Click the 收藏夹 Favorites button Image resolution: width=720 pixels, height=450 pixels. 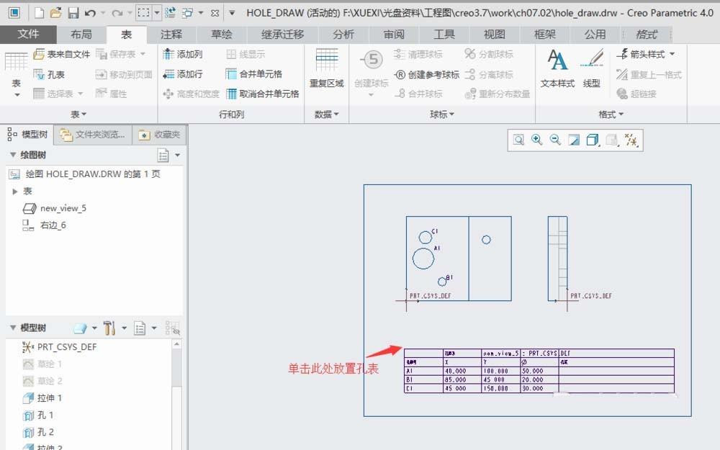pyautogui.click(x=160, y=134)
